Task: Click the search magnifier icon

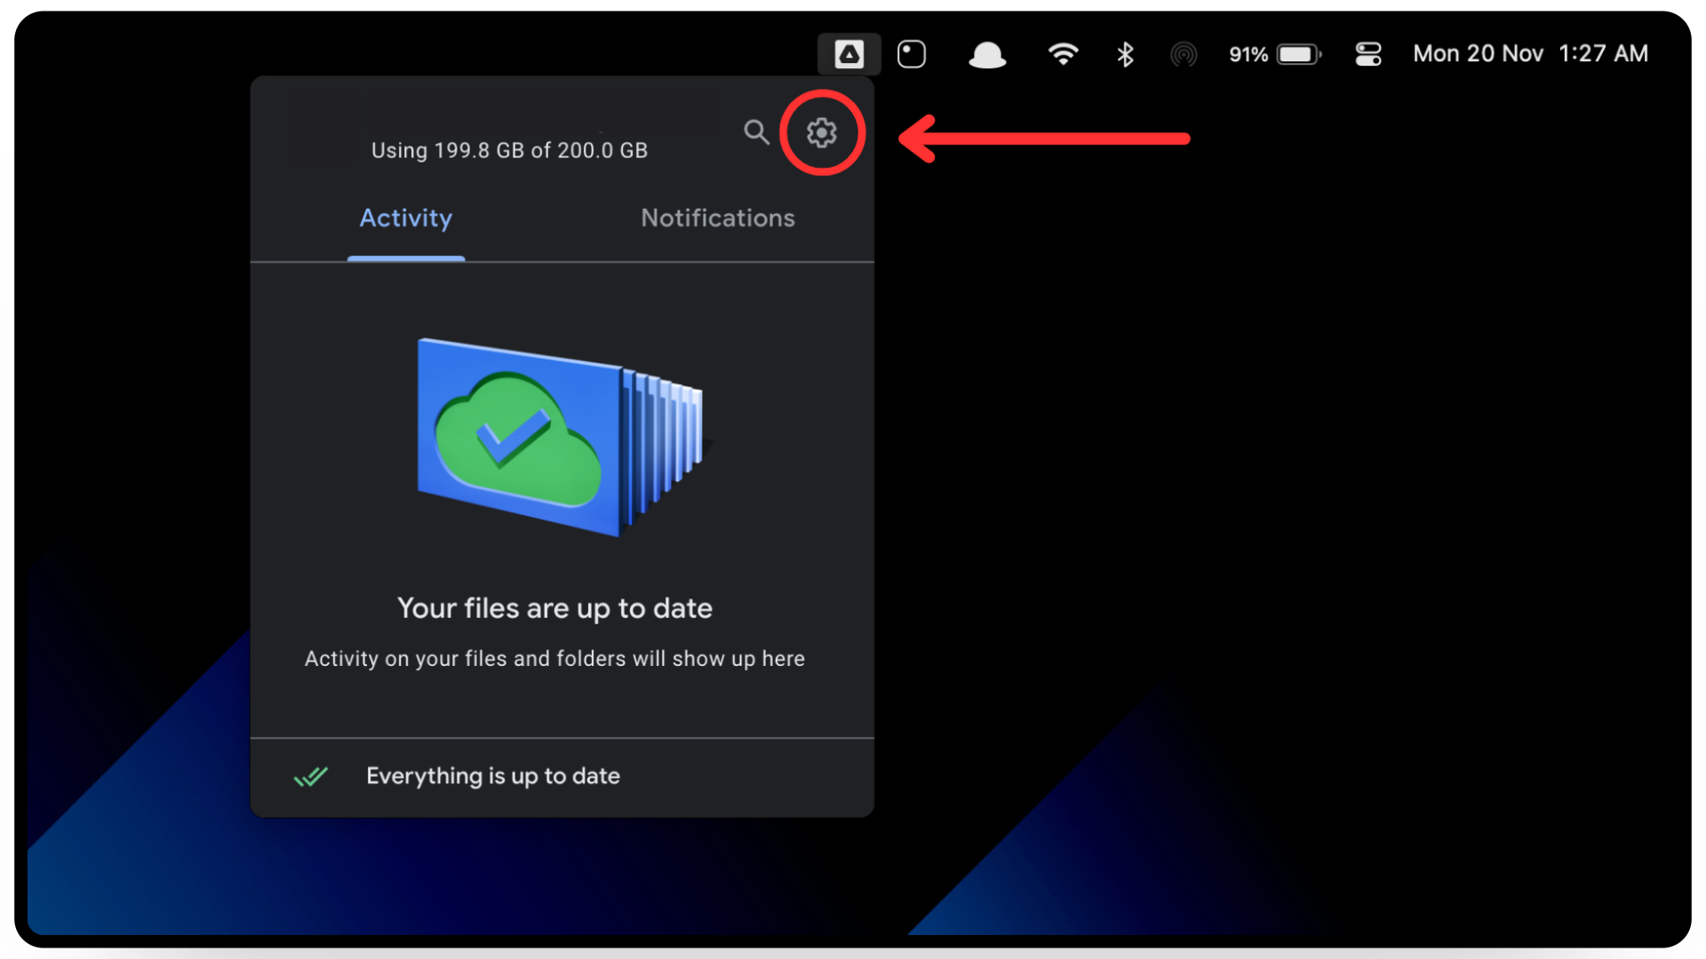Action: (756, 132)
